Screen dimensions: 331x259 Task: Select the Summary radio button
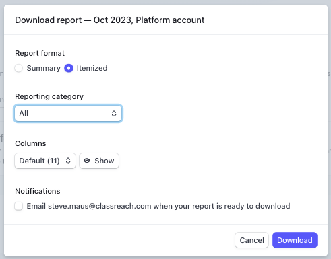19,68
